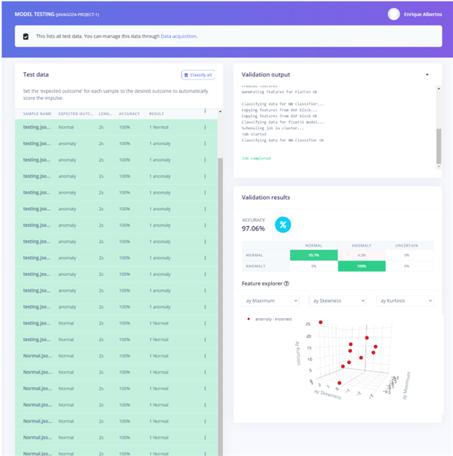The height and width of the screenshot is (456, 453).
Task: Open the ay Maximum axis dropdown
Action: click(x=270, y=301)
